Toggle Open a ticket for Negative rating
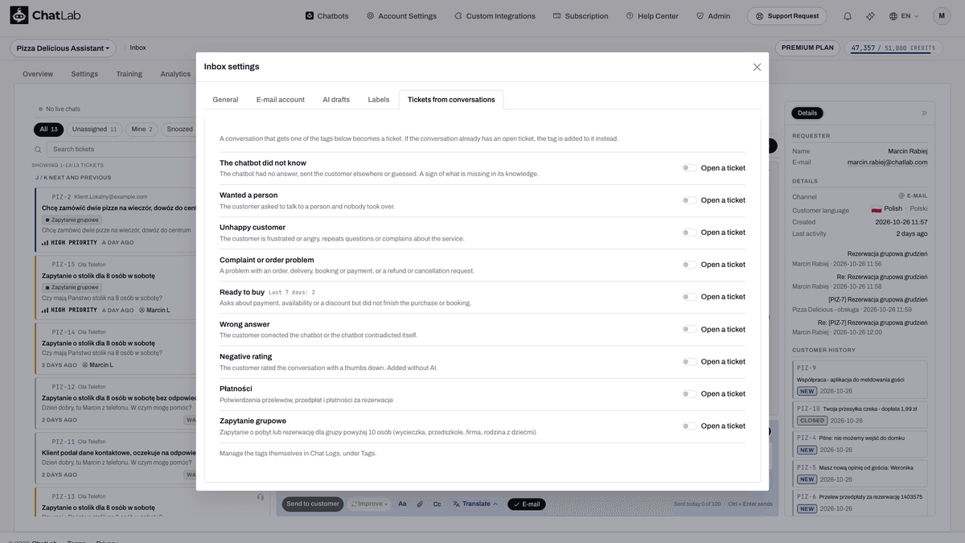The width and height of the screenshot is (965, 543). click(689, 362)
